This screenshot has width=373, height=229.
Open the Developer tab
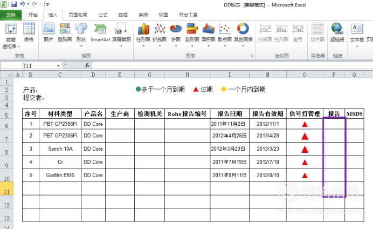point(188,15)
